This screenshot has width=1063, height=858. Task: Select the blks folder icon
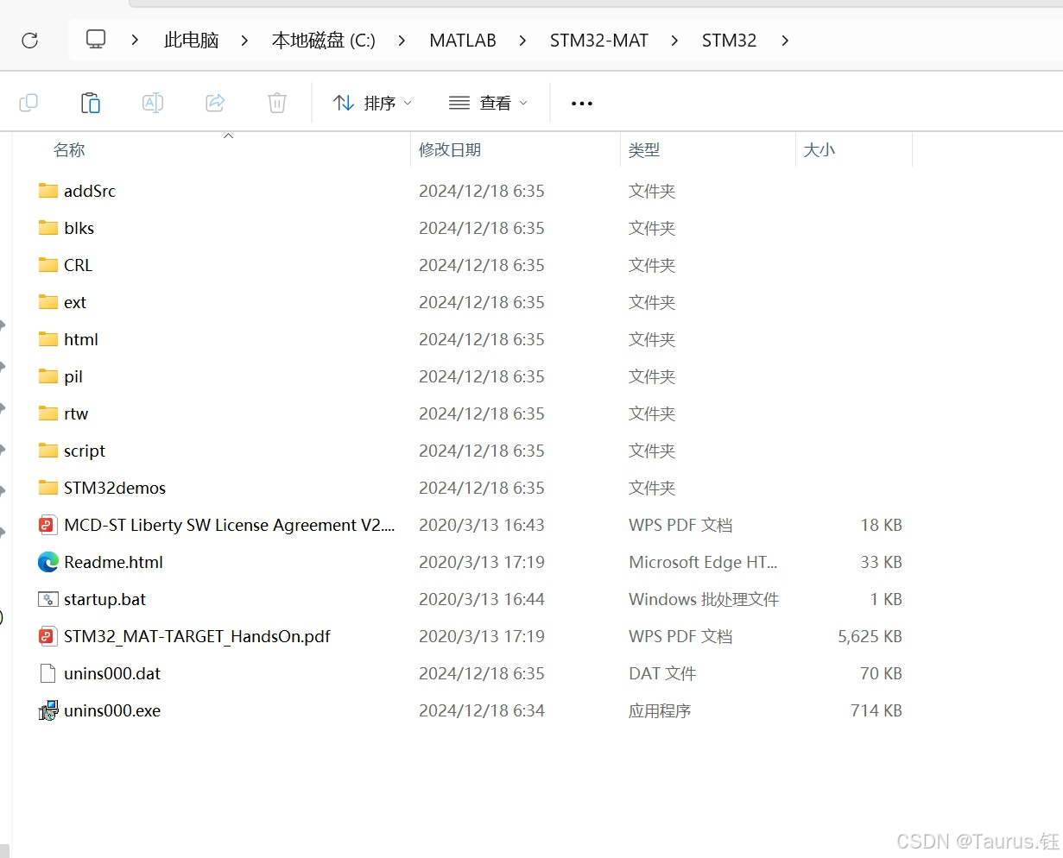(x=48, y=228)
